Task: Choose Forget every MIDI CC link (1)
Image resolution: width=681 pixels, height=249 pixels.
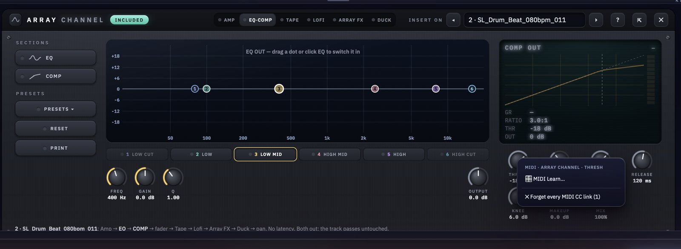Action: click(571, 197)
